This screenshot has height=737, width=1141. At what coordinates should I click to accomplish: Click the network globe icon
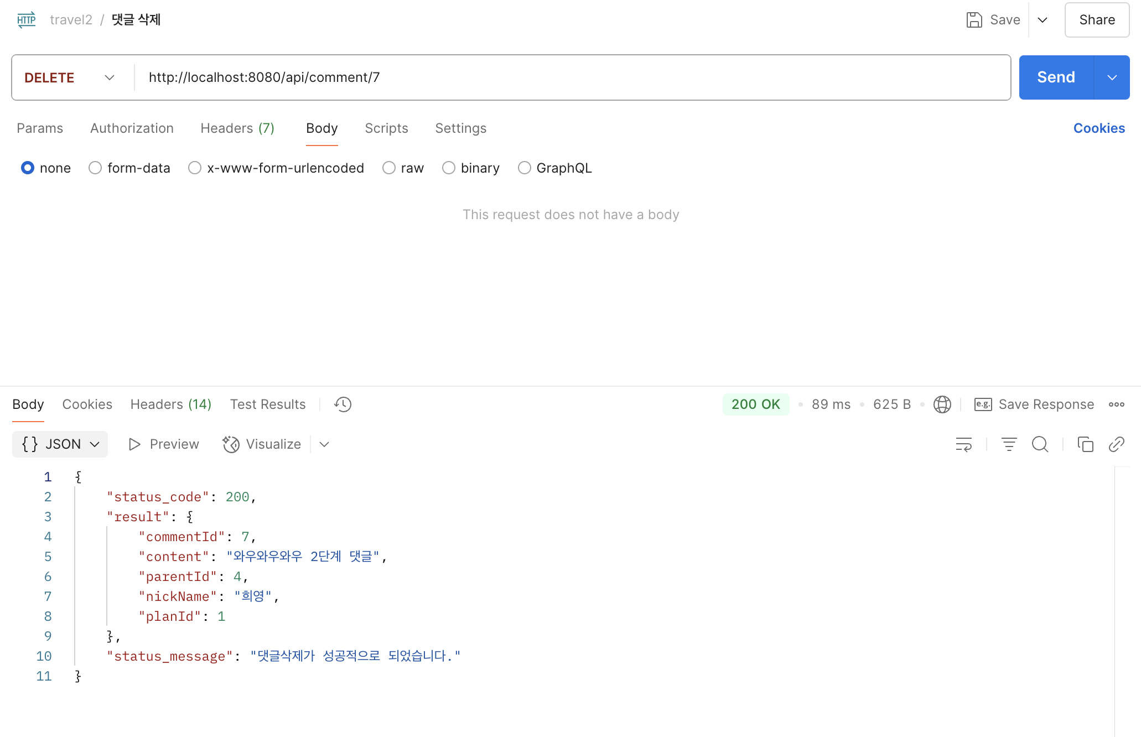pos(942,404)
